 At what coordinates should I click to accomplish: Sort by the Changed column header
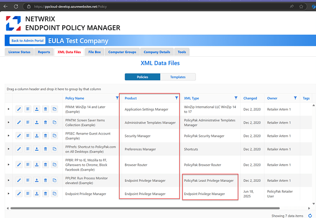[250, 98]
